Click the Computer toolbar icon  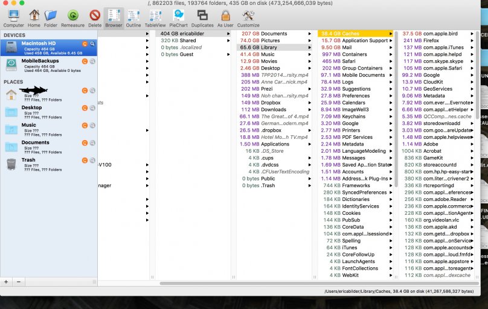point(13,16)
